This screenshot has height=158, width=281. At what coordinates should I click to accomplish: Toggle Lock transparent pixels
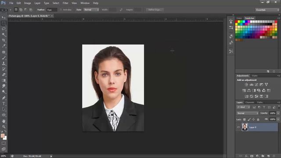[x=244, y=119]
